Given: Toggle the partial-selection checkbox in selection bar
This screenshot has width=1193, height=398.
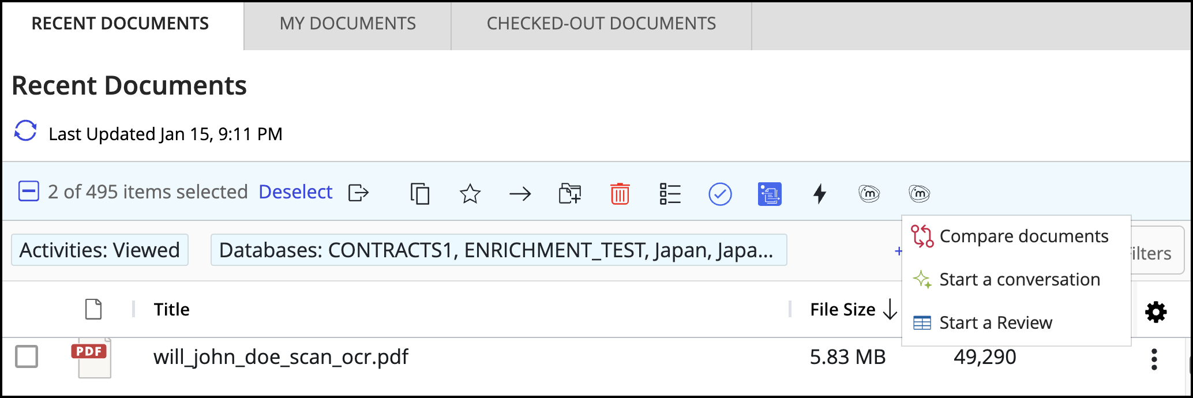Looking at the screenshot, I should (x=29, y=191).
